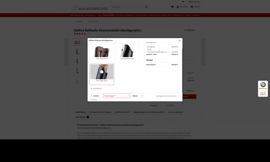Expand the language flag selector
The width and height of the screenshot is (270, 162).
(x=184, y=2)
